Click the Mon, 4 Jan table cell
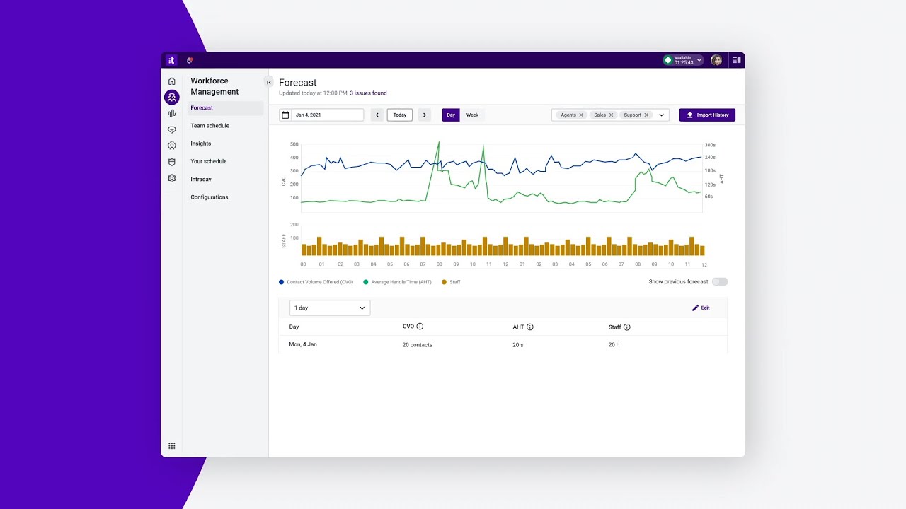Image resolution: width=906 pixels, height=509 pixels. (303, 344)
